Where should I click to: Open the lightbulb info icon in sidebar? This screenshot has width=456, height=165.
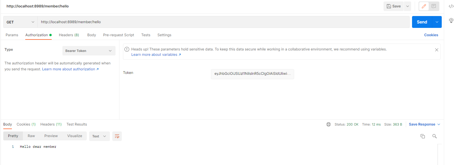coord(451,20)
